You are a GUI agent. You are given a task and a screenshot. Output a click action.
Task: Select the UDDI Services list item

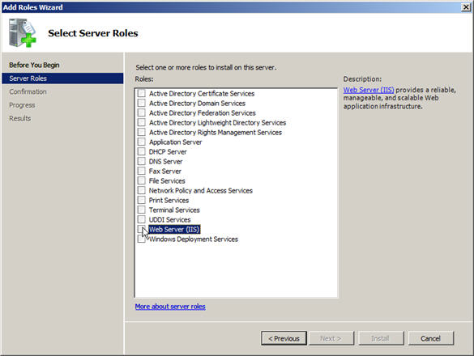169,219
